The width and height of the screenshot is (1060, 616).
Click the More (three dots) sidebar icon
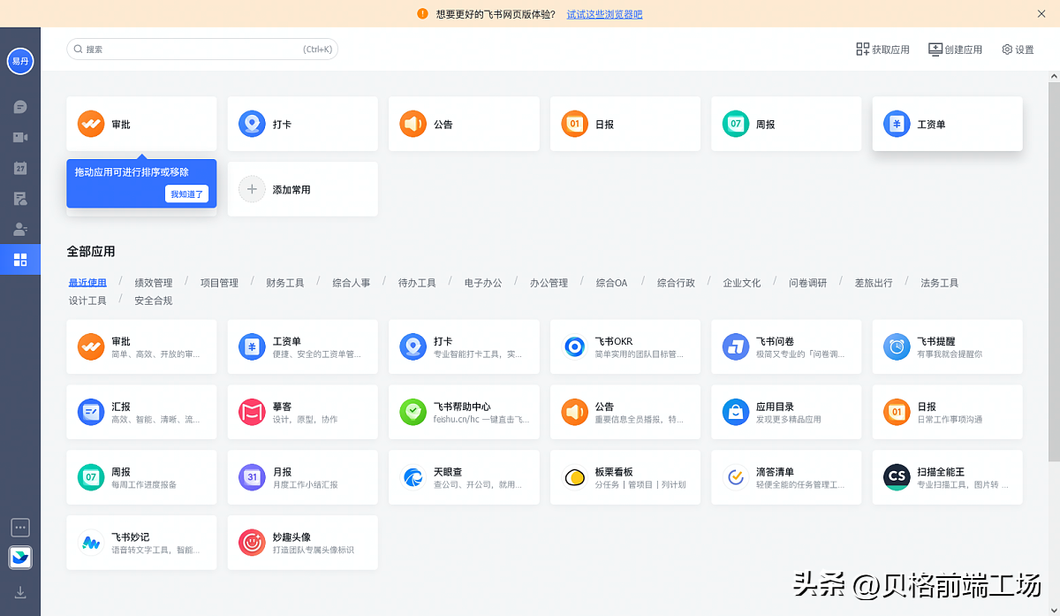coord(20,528)
